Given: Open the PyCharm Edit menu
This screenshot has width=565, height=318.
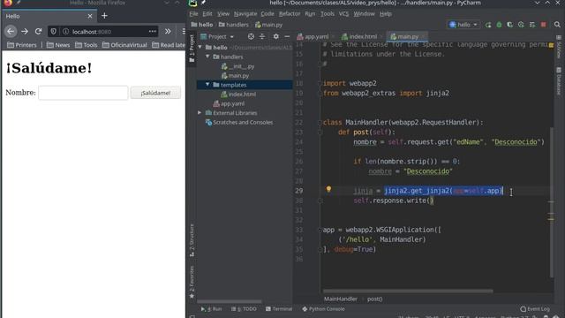Looking at the screenshot, I should (x=207, y=14).
